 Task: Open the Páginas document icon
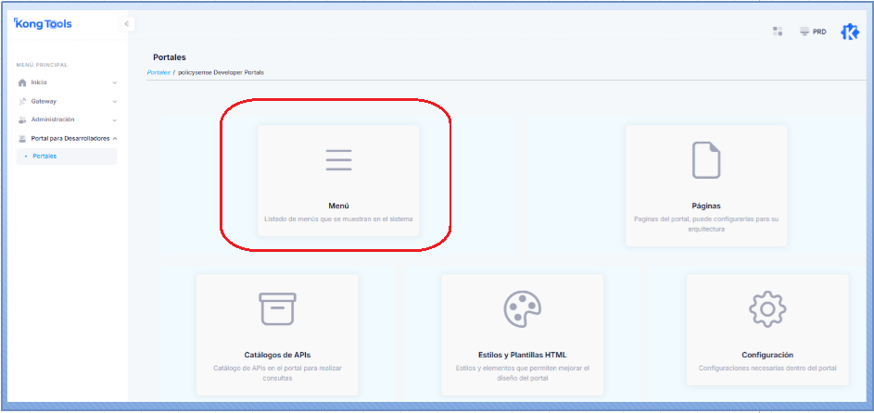point(706,160)
